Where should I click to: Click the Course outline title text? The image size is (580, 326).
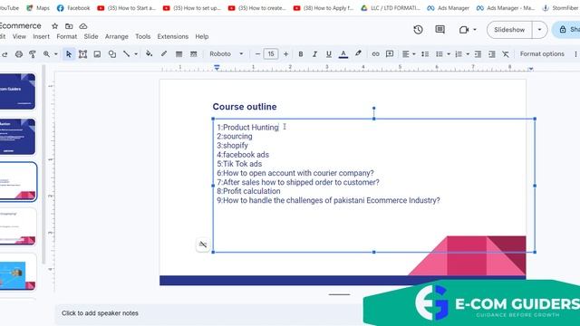pyautogui.click(x=245, y=107)
